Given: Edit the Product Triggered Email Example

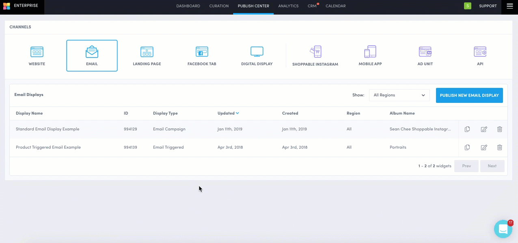Looking at the screenshot, I should (x=483, y=147).
